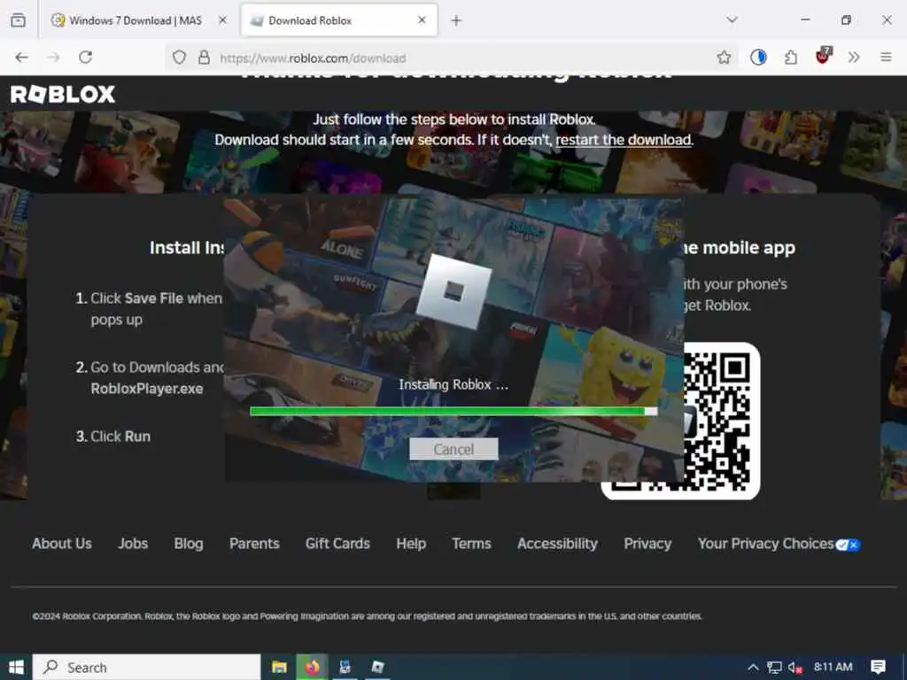907x680 pixels.
Task: Show hidden system tray icons
Action: click(753, 668)
